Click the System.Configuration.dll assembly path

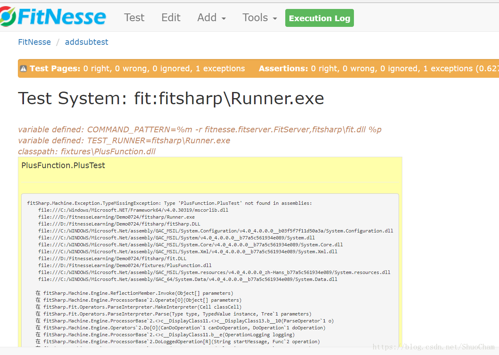[216, 231]
